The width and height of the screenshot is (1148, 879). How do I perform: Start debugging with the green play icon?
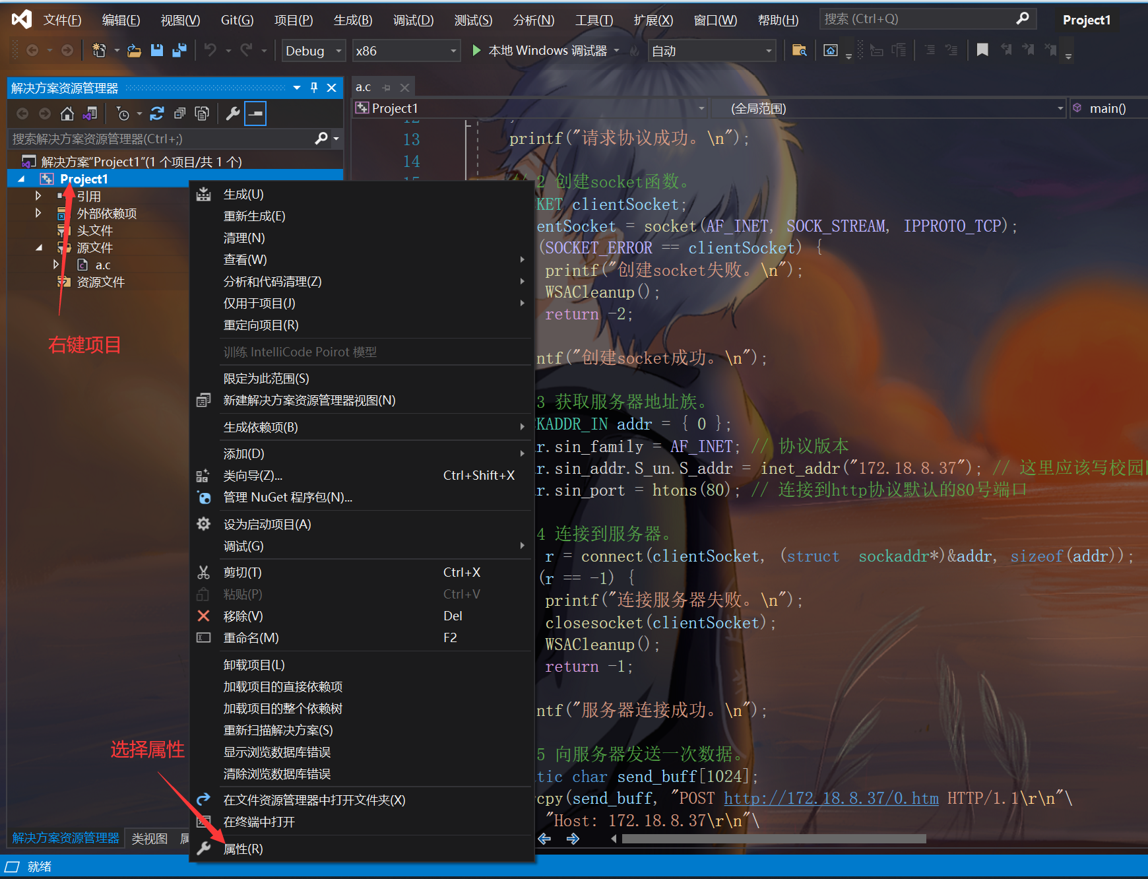pyautogui.click(x=476, y=50)
